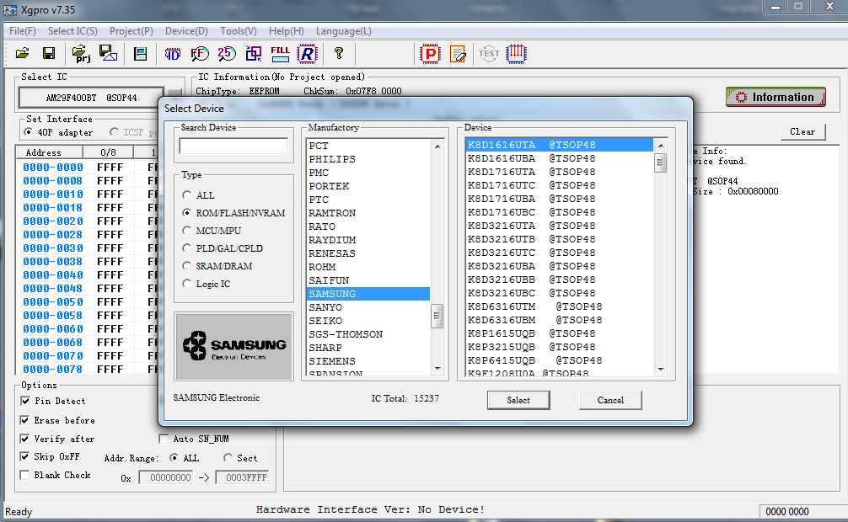Click the Cancel button in the dialog
The width and height of the screenshot is (848, 522).
610,401
